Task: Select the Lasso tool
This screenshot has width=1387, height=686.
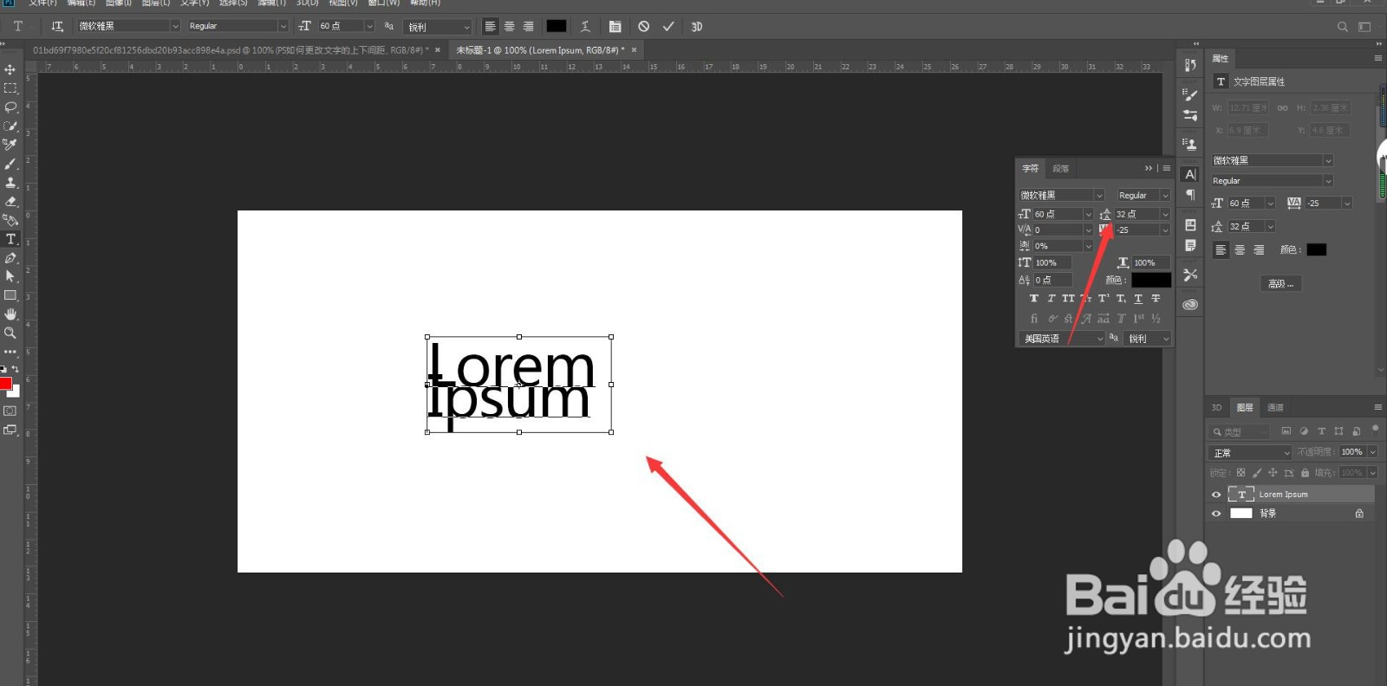Action: point(10,107)
